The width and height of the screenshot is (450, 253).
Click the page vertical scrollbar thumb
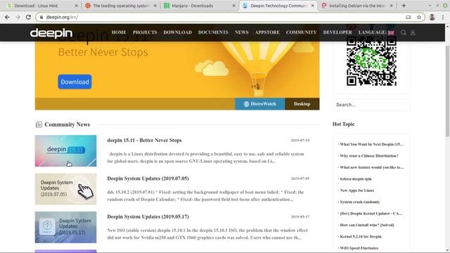point(447,91)
